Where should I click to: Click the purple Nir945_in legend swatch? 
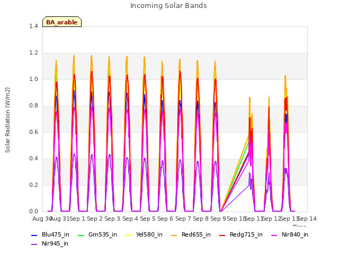(x=34, y=244)
